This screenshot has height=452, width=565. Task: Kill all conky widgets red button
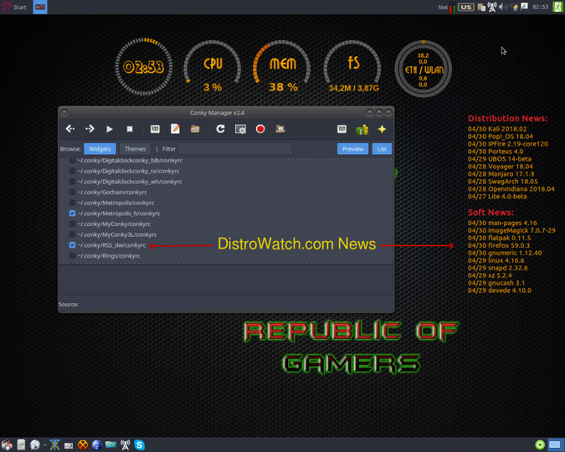[260, 129]
